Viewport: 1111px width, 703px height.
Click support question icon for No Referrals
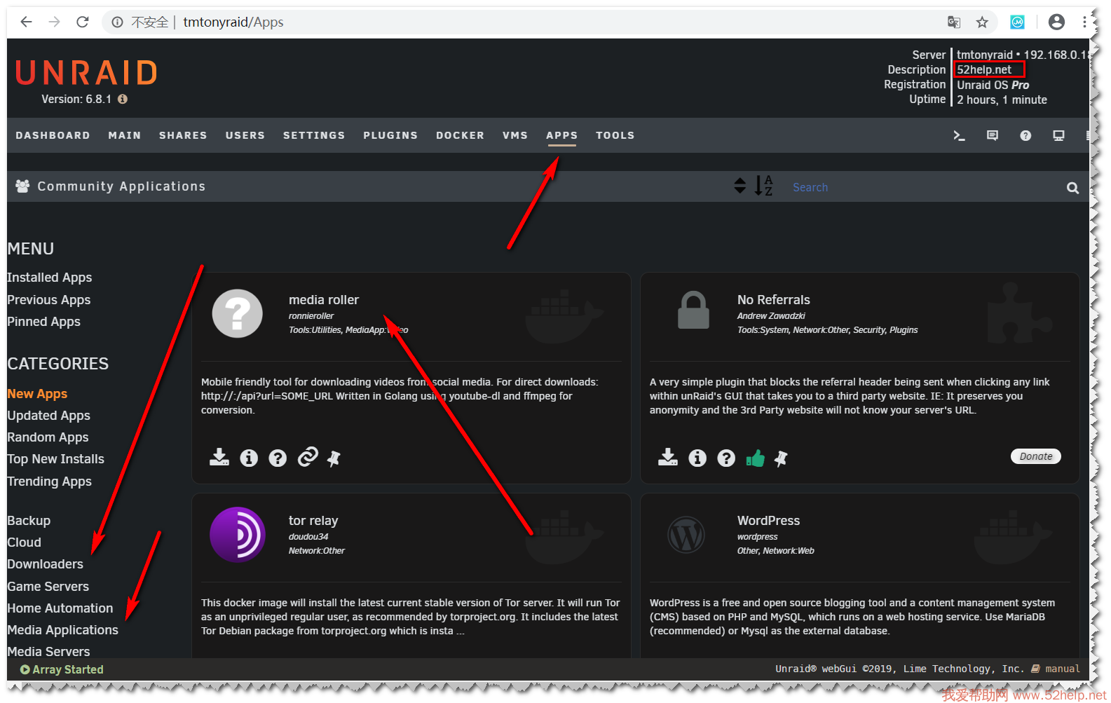pos(726,458)
